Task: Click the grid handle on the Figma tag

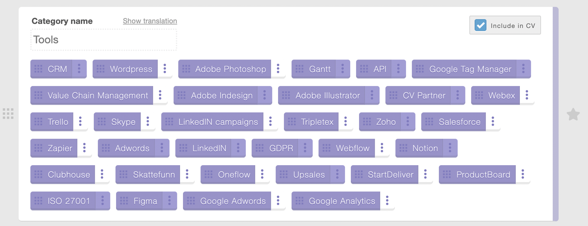Action: click(124, 201)
